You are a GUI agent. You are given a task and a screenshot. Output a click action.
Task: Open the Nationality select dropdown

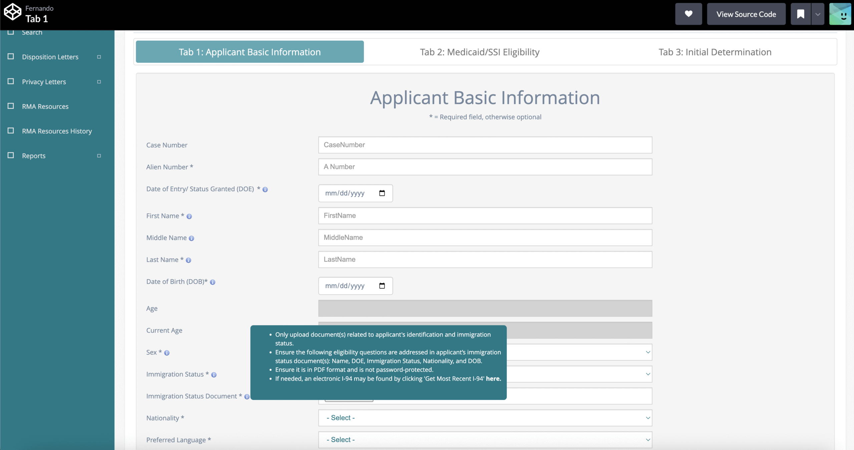pyautogui.click(x=485, y=418)
